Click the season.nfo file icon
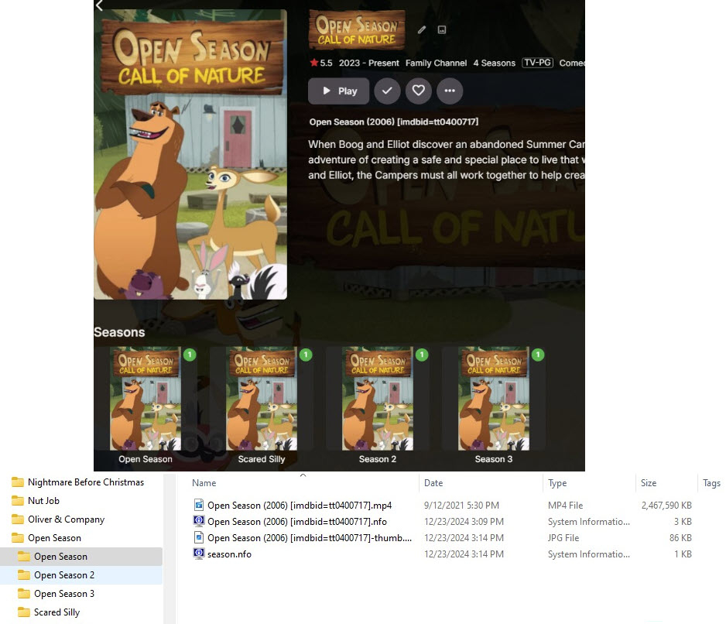 199,554
